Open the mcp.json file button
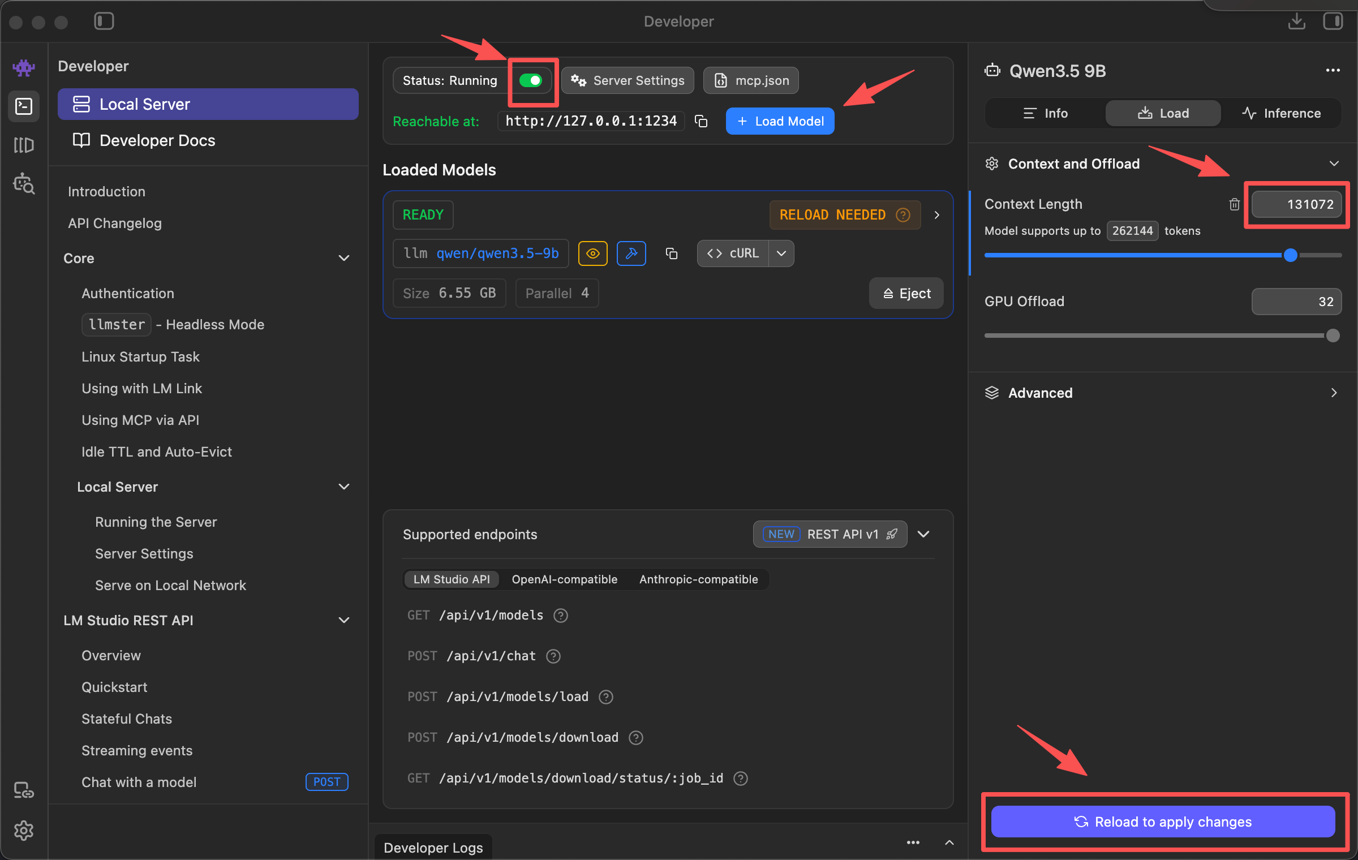Viewport: 1358px width, 860px height. (x=751, y=80)
